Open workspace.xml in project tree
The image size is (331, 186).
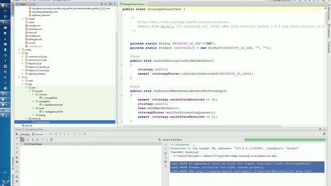coord(35,46)
